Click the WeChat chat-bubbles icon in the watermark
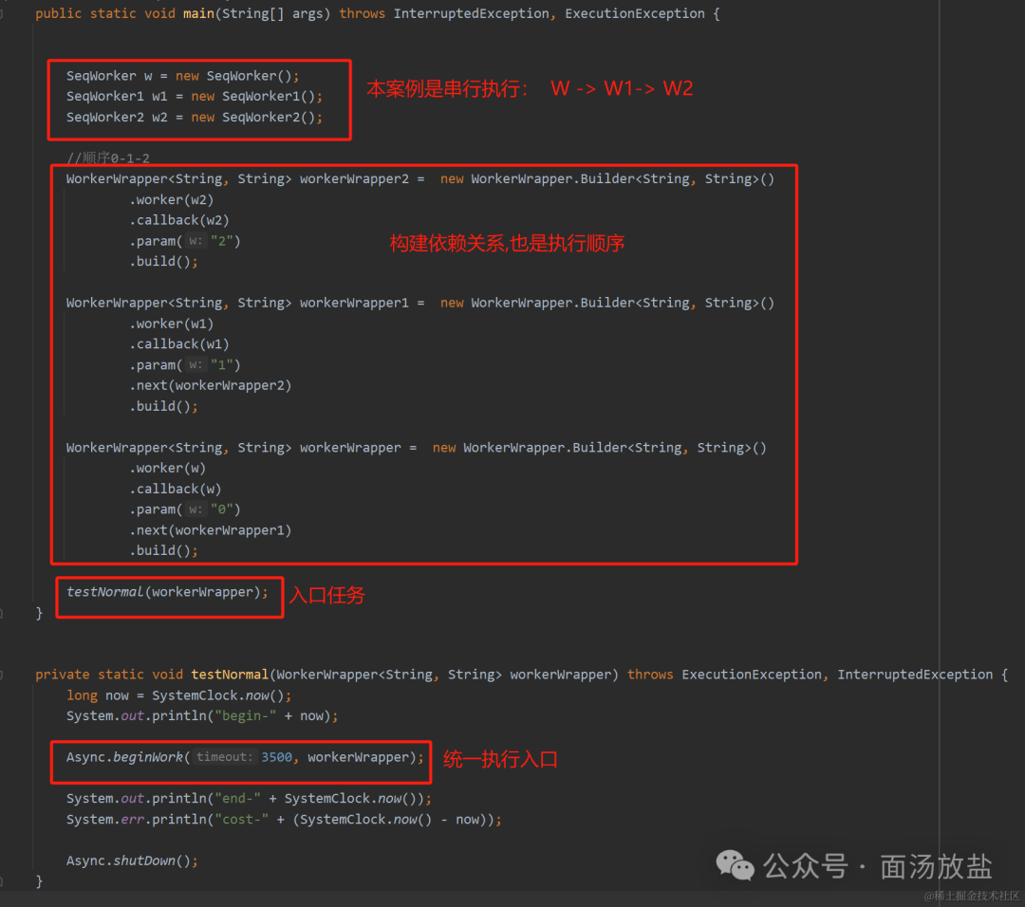The height and width of the screenshot is (907, 1025). pos(734,864)
